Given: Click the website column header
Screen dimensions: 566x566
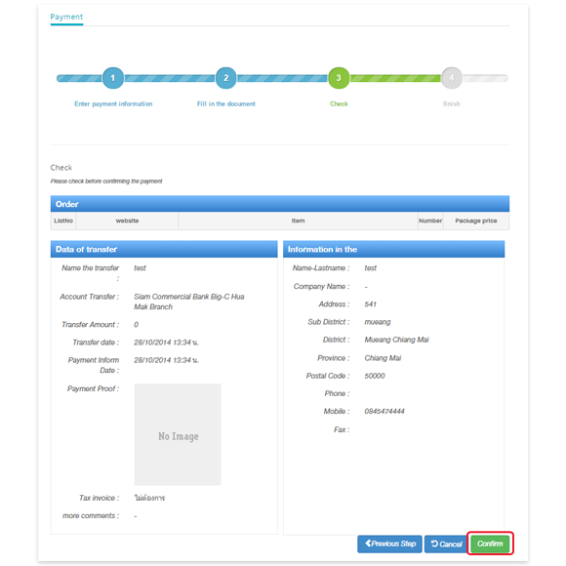Looking at the screenshot, I should pyautogui.click(x=127, y=221).
